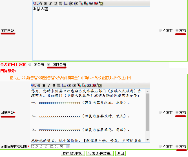Insert numbered list in 回复内容 editor

pyautogui.click(x=64, y=85)
